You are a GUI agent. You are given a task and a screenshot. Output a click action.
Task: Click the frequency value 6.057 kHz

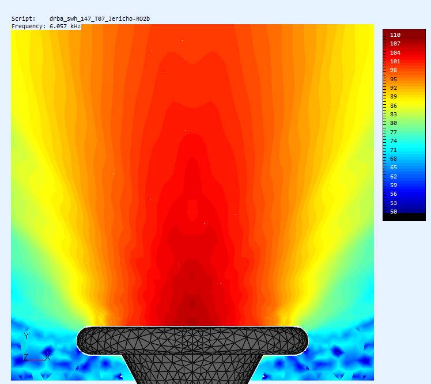click(x=65, y=26)
